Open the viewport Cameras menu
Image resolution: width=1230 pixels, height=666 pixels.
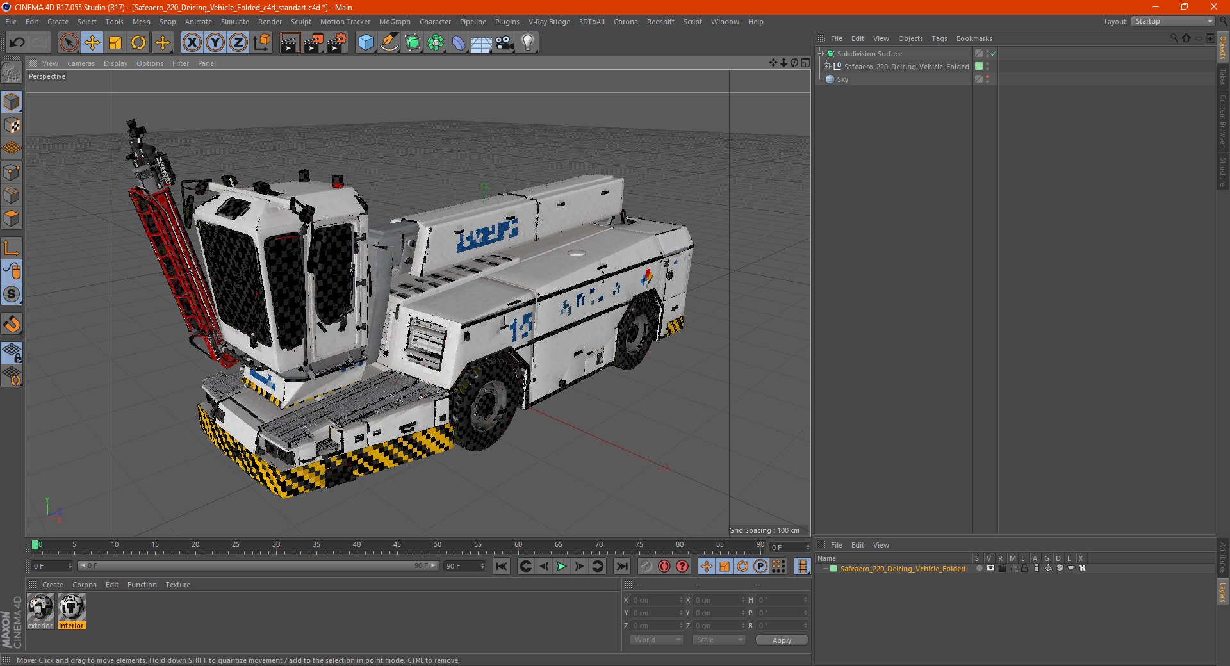(x=81, y=63)
